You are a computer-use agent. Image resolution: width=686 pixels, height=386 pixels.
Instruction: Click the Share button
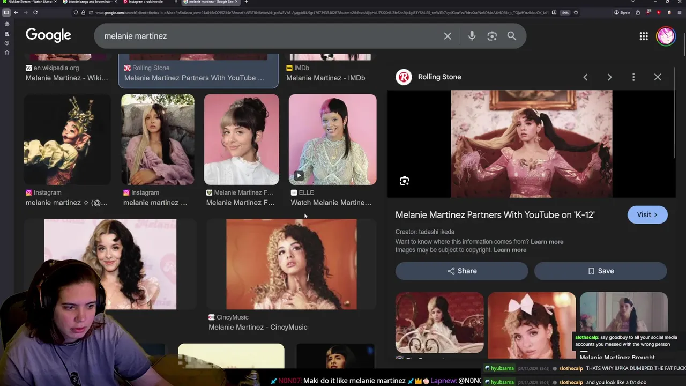coord(461,271)
